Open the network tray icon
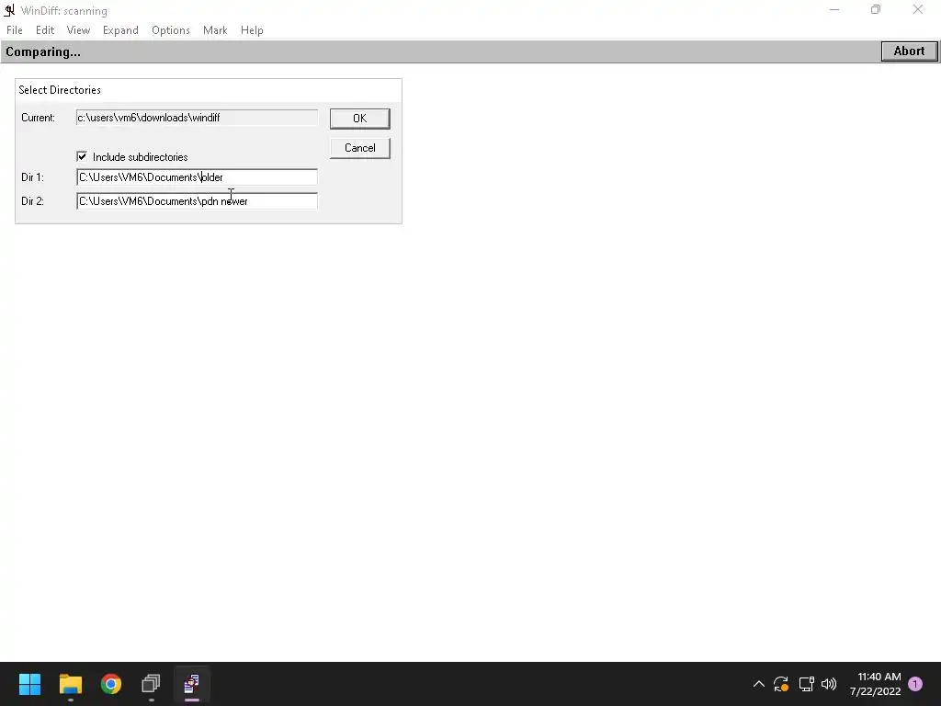 (806, 684)
